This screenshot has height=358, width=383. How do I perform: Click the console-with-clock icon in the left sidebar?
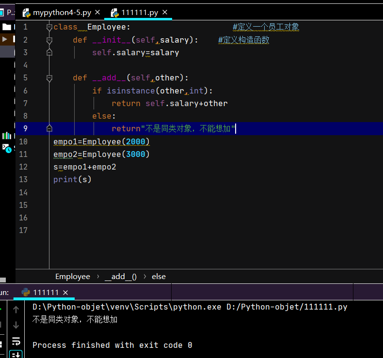pyautogui.click(x=7, y=148)
